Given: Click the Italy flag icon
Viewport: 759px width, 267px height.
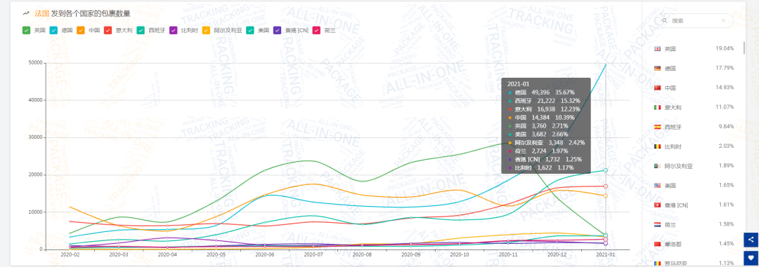Looking at the screenshot, I should (657, 107).
